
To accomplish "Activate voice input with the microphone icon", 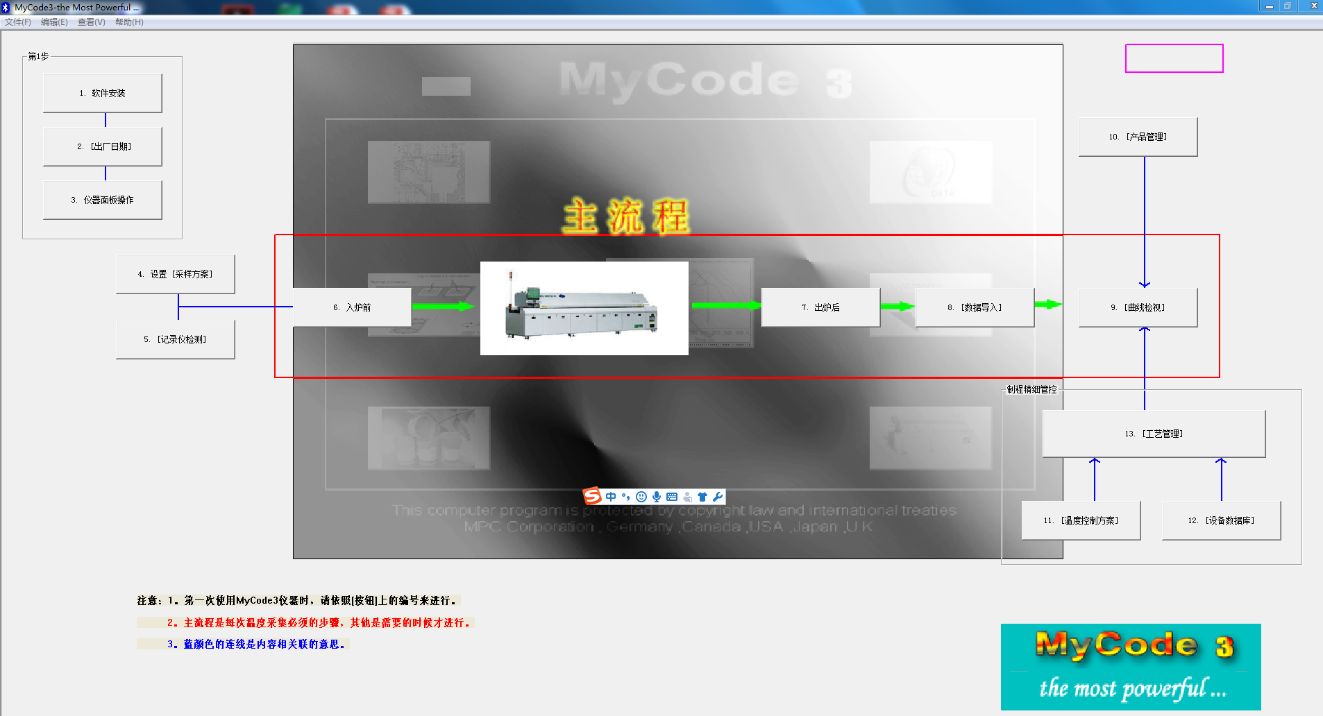I will [x=656, y=495].
